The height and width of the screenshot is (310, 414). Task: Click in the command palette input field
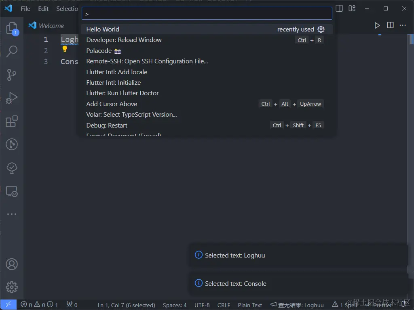click(207, 13)
